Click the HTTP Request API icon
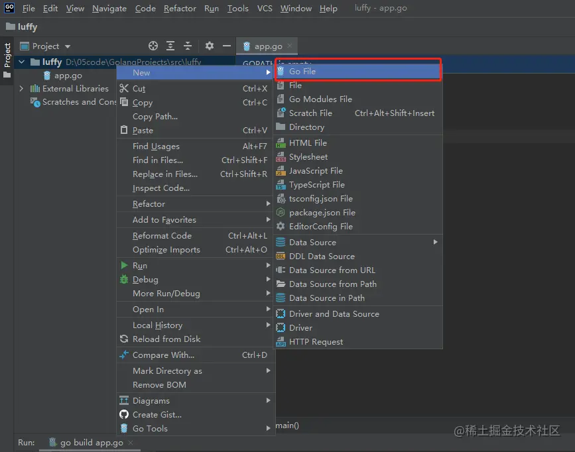Image resolution: width=575 pixels, height=452 pixels. [281, 342]
